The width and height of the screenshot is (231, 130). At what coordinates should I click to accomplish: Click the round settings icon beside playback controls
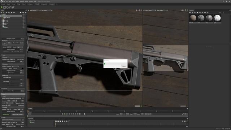(84, 114)
